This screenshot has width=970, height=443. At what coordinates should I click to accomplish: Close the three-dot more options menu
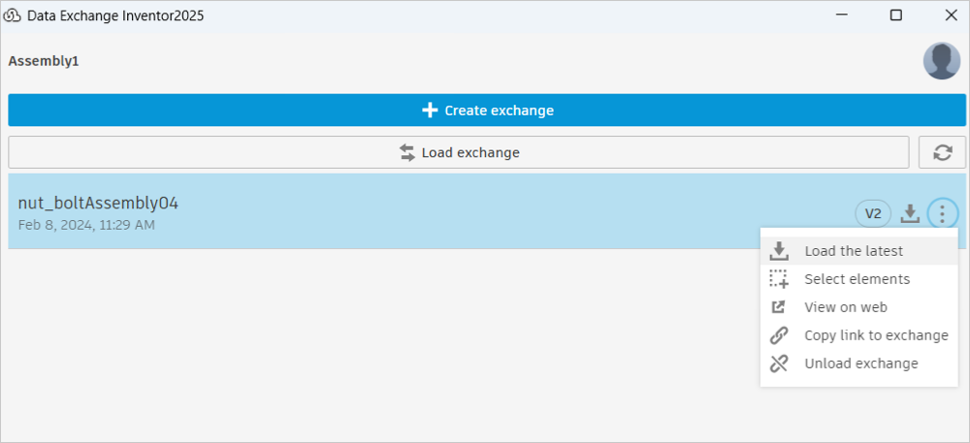pyautogui.click(x=942, y=214)
